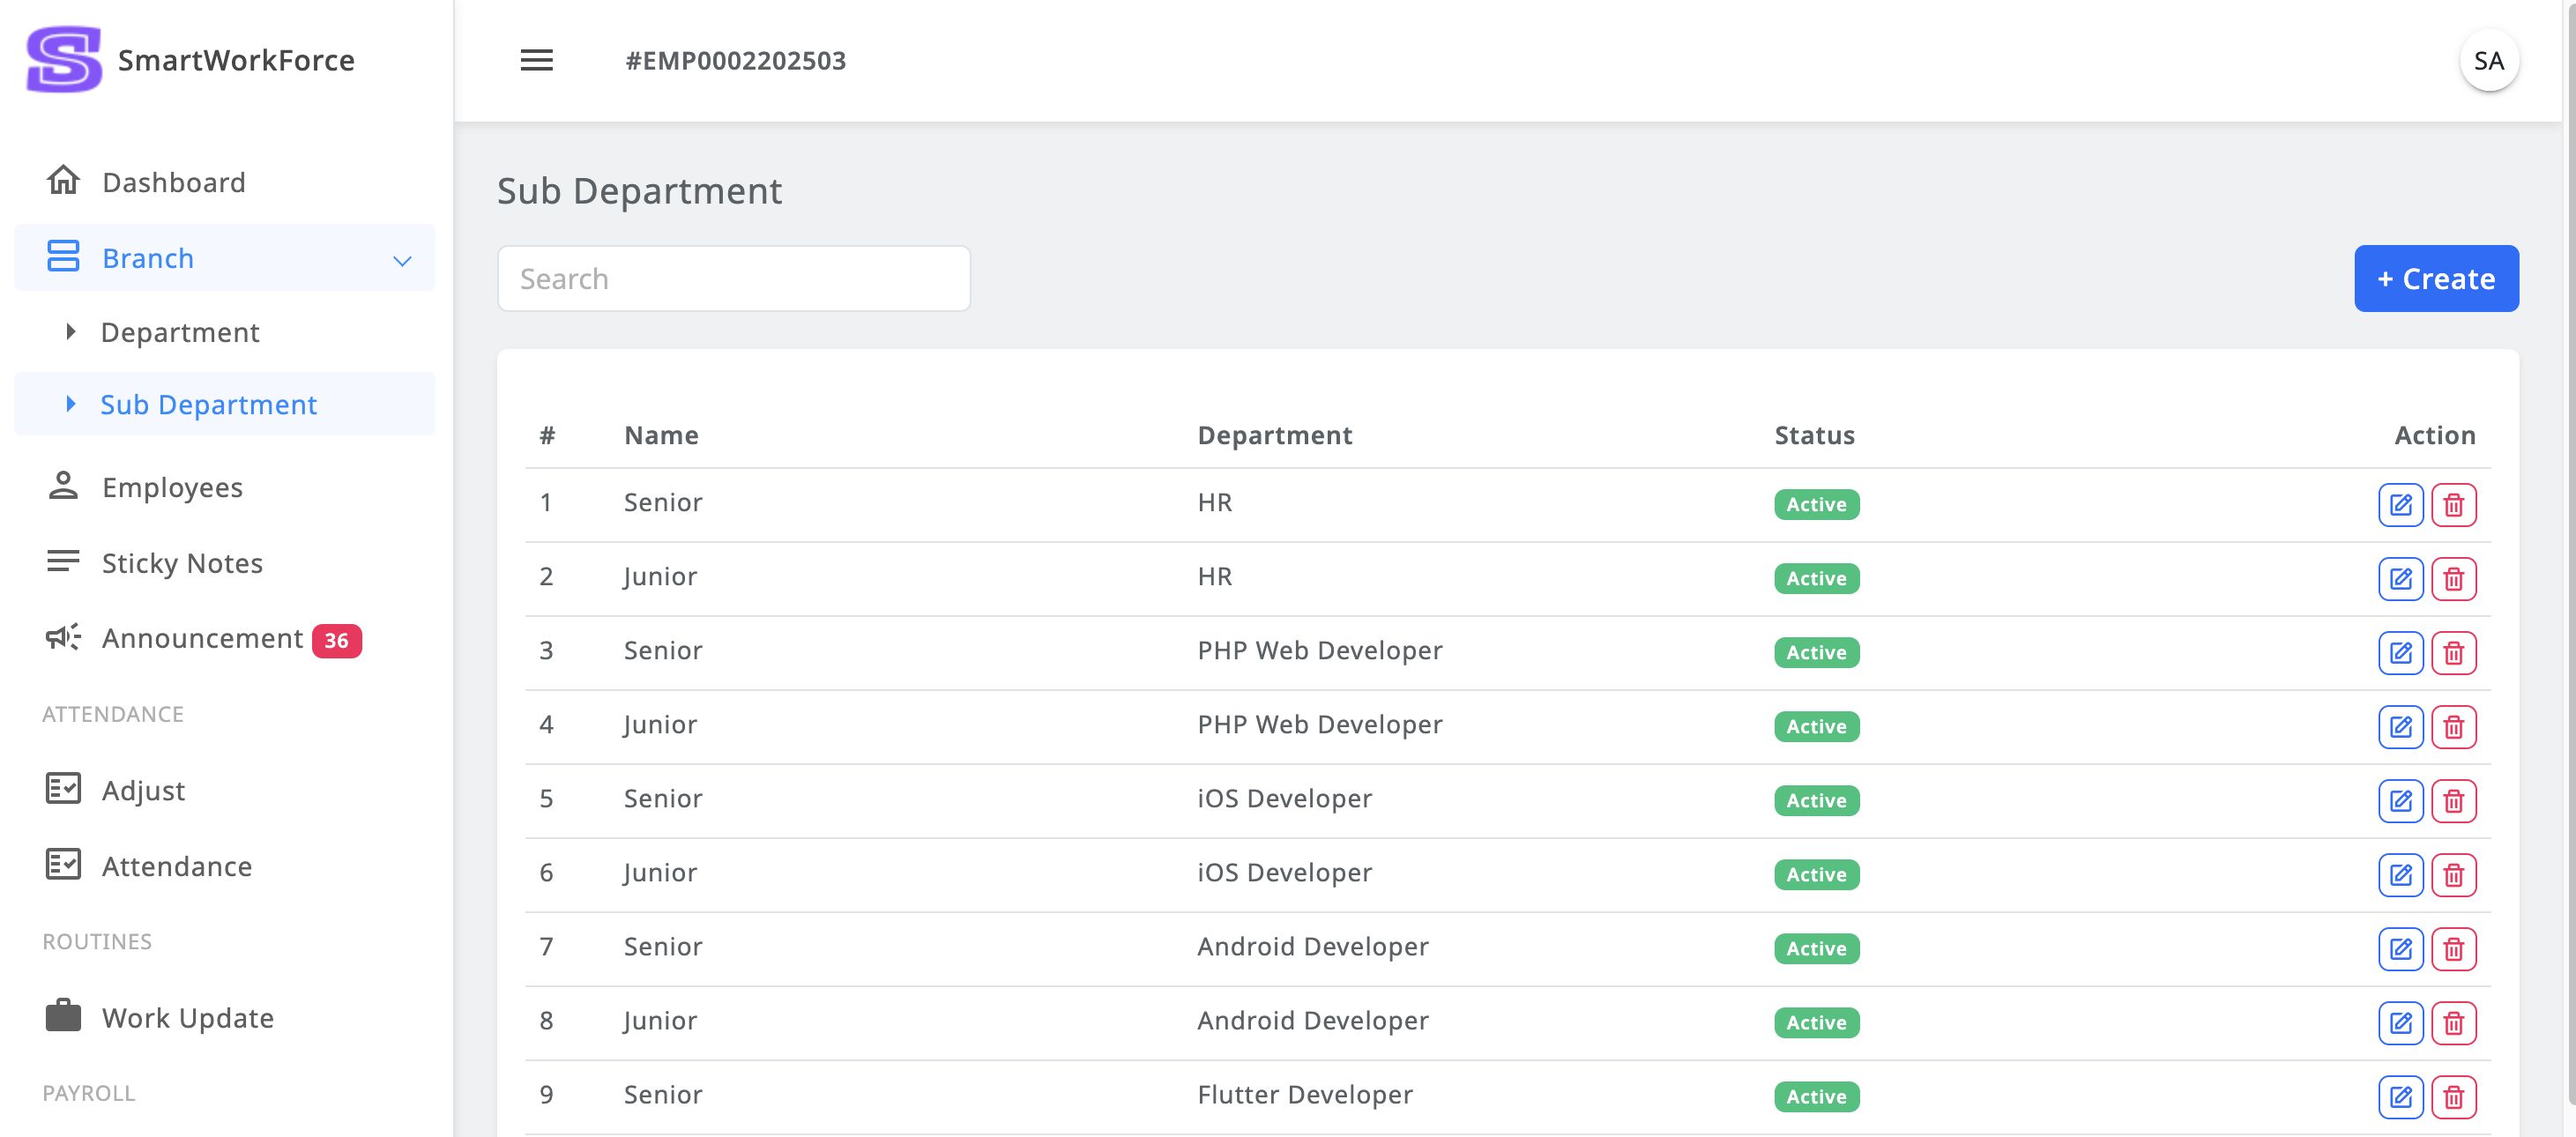The image size is (2576, 1137).
Task: Click the hamburger menu icon in header
Action: click(x=536, y=60)
